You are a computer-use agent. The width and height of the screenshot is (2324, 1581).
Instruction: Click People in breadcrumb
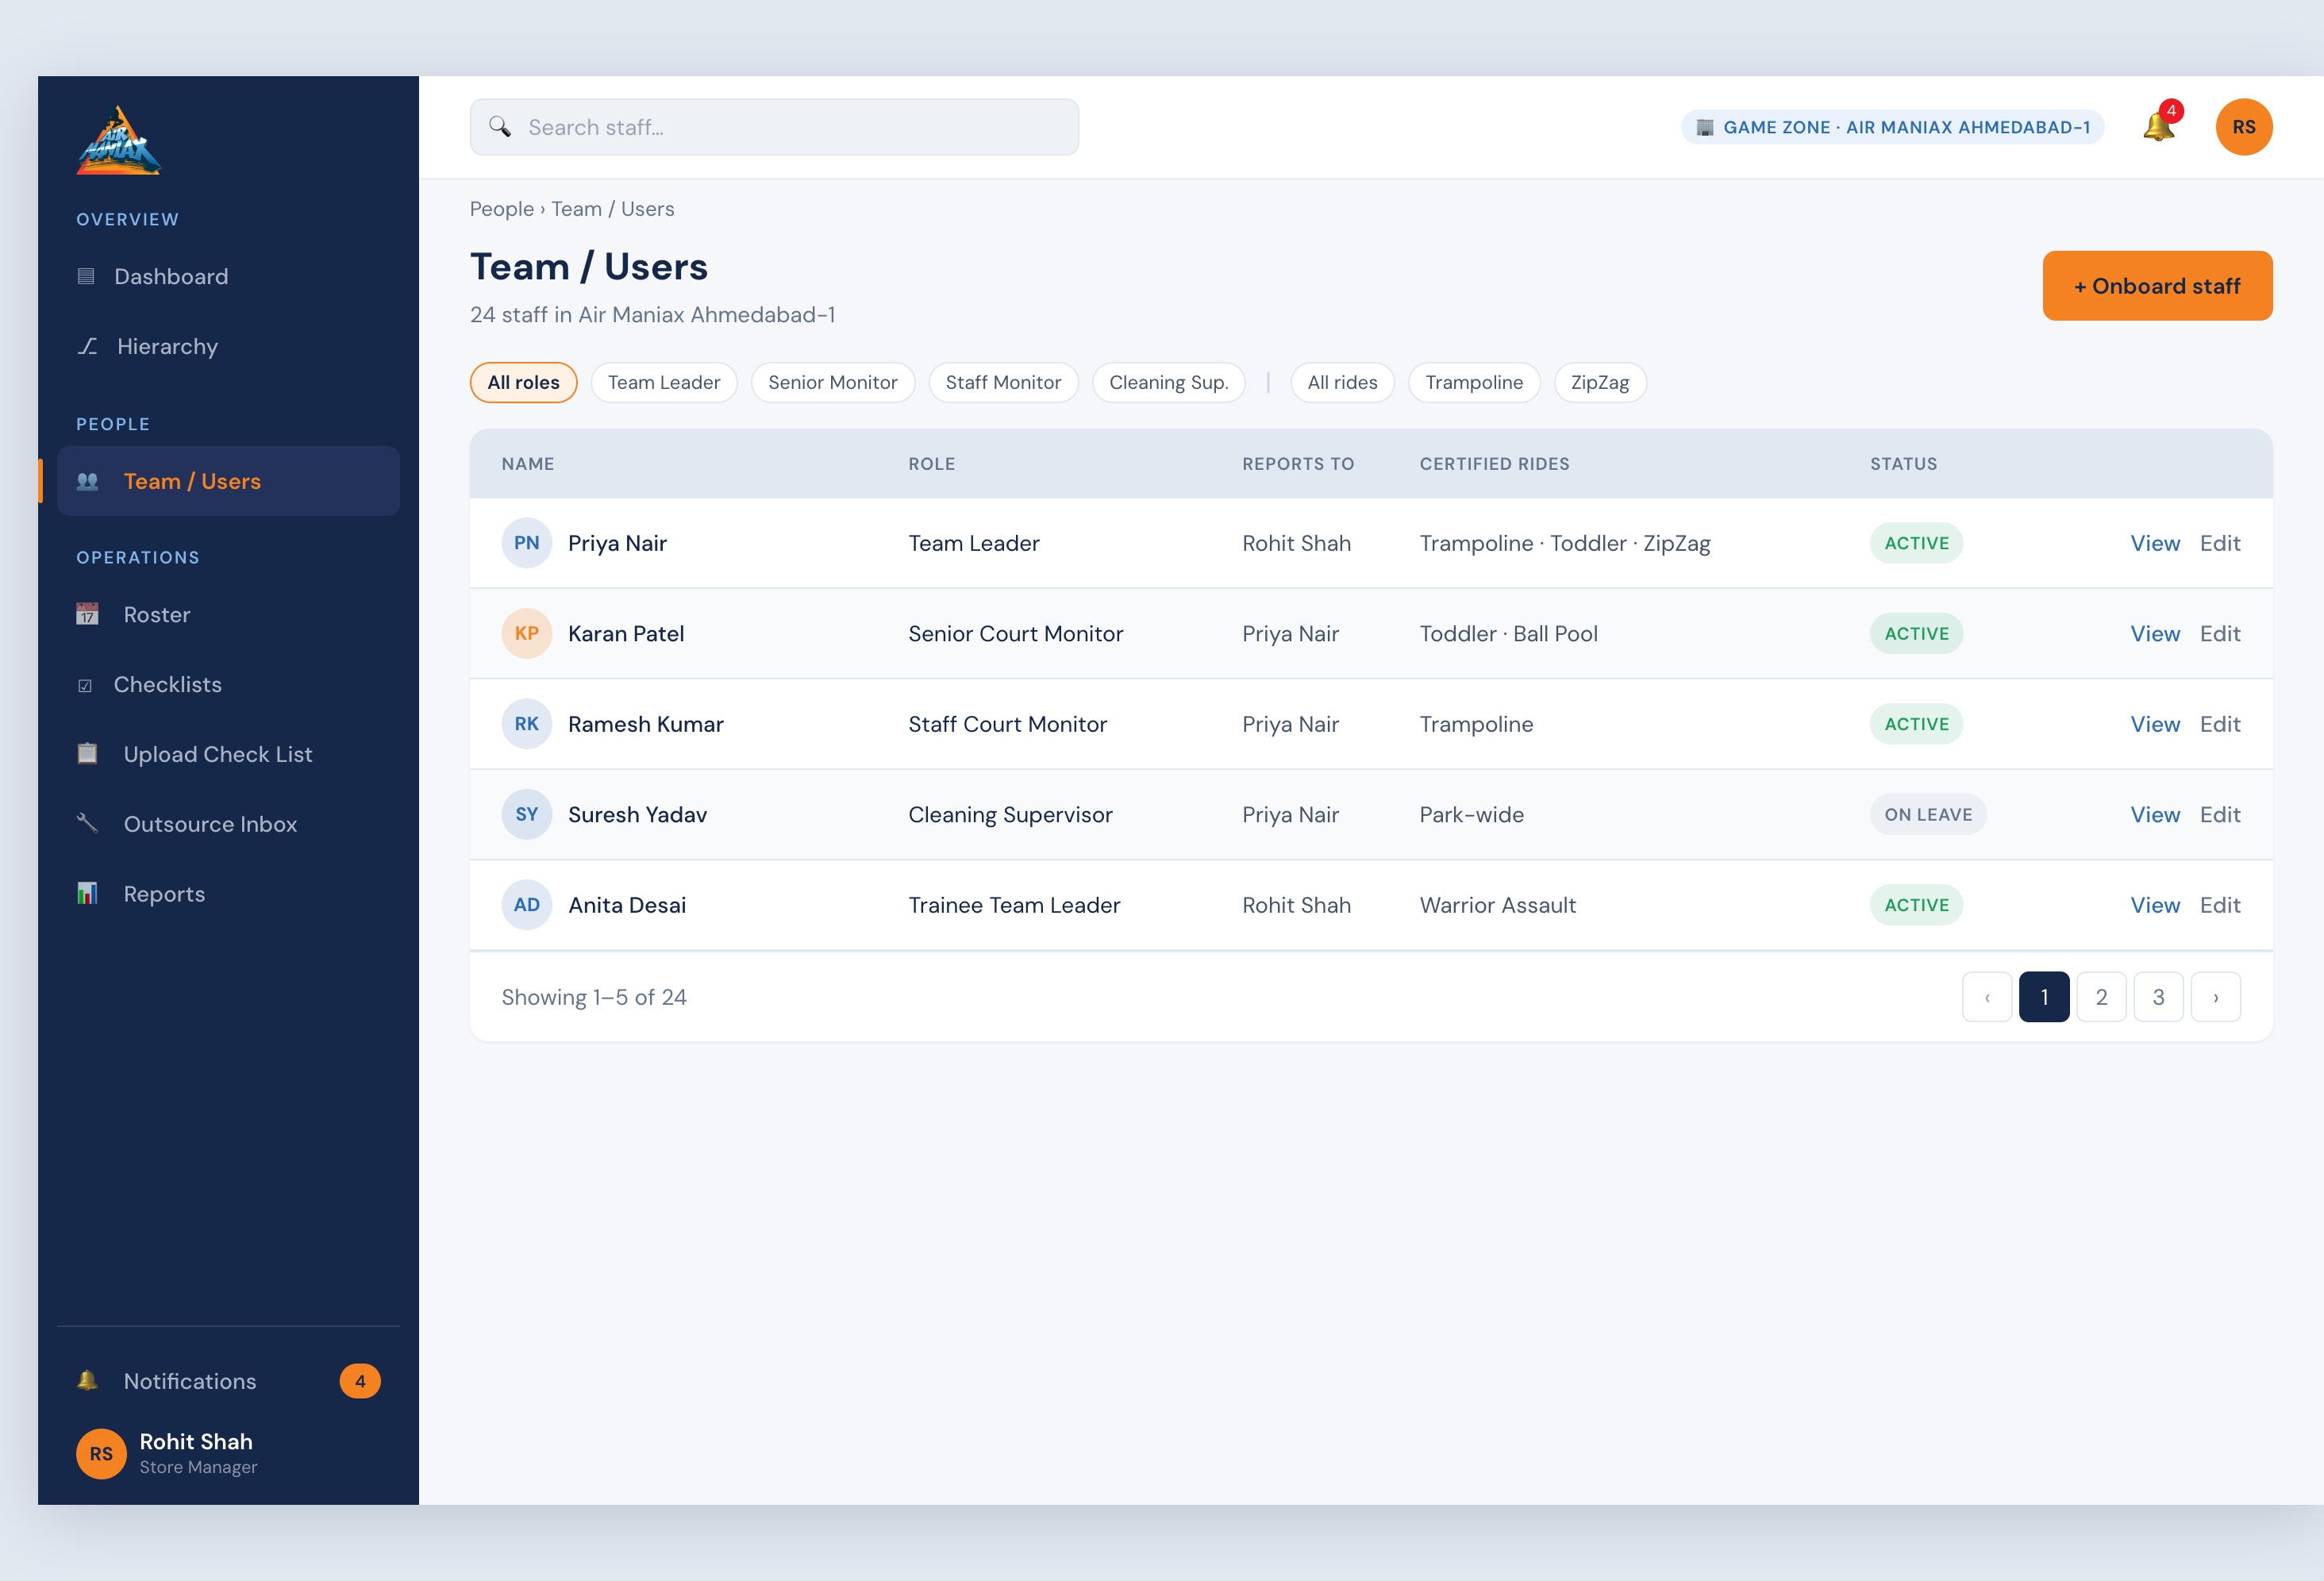point(502,209)
